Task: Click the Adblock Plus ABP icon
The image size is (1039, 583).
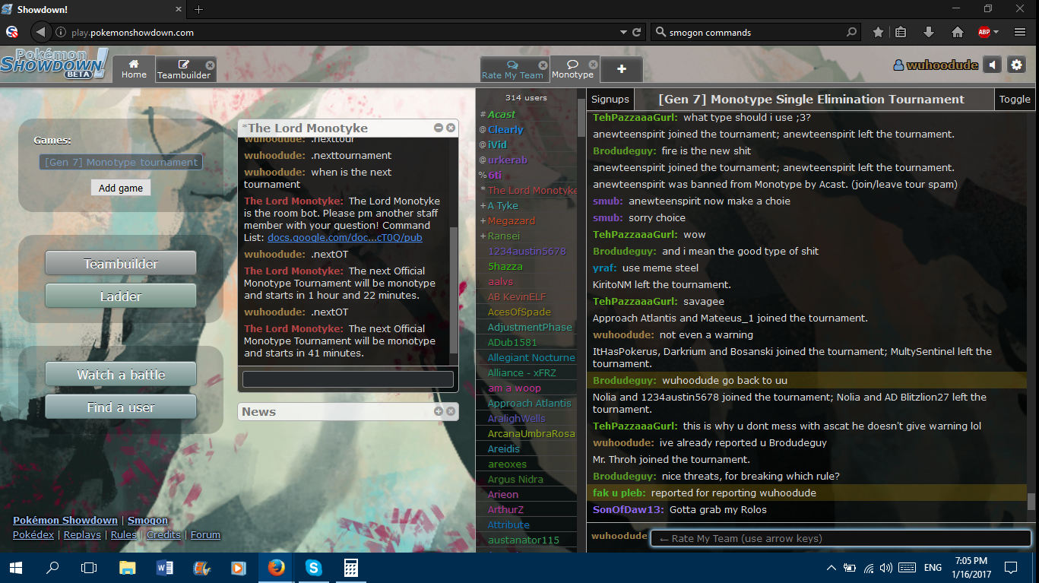Action: pos(984,32)
